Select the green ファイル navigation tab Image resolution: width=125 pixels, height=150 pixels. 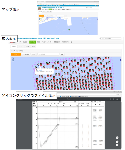click(33, 42)
